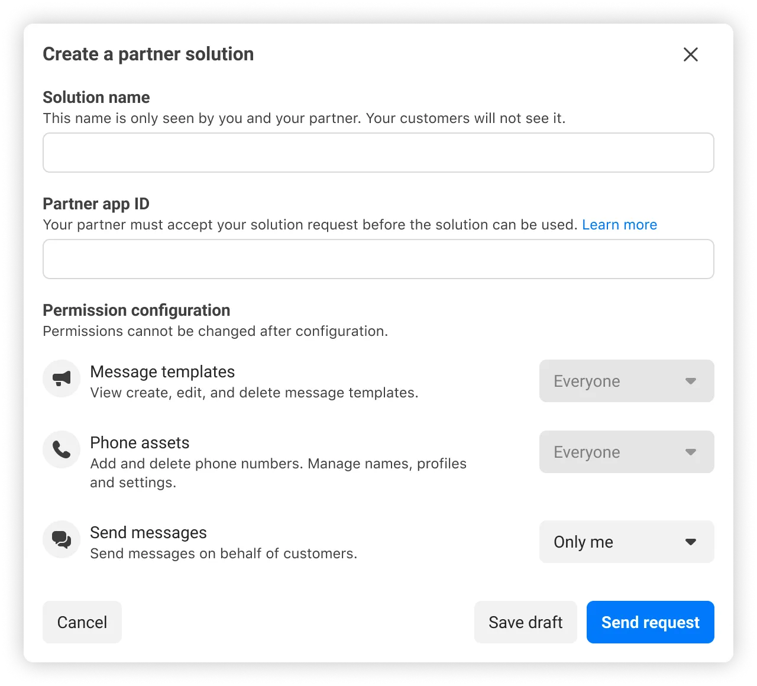
Task: Click Save draft
Action: coord(525,622)
